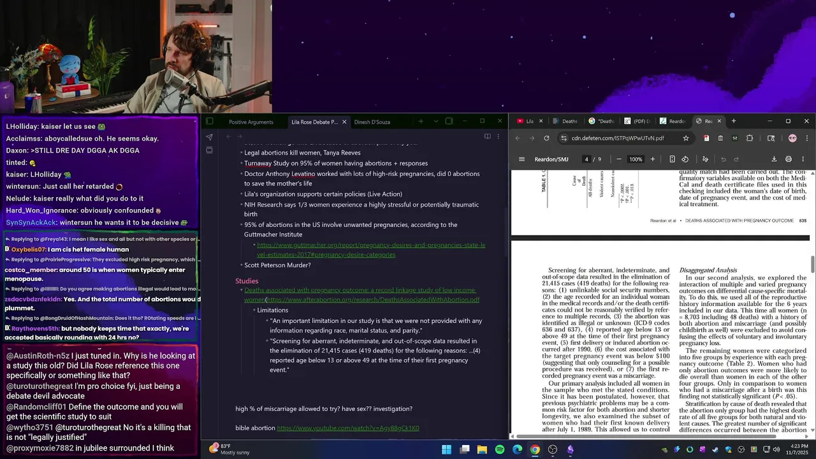Open PDF viewer more actions menu

tap(803, 159)
